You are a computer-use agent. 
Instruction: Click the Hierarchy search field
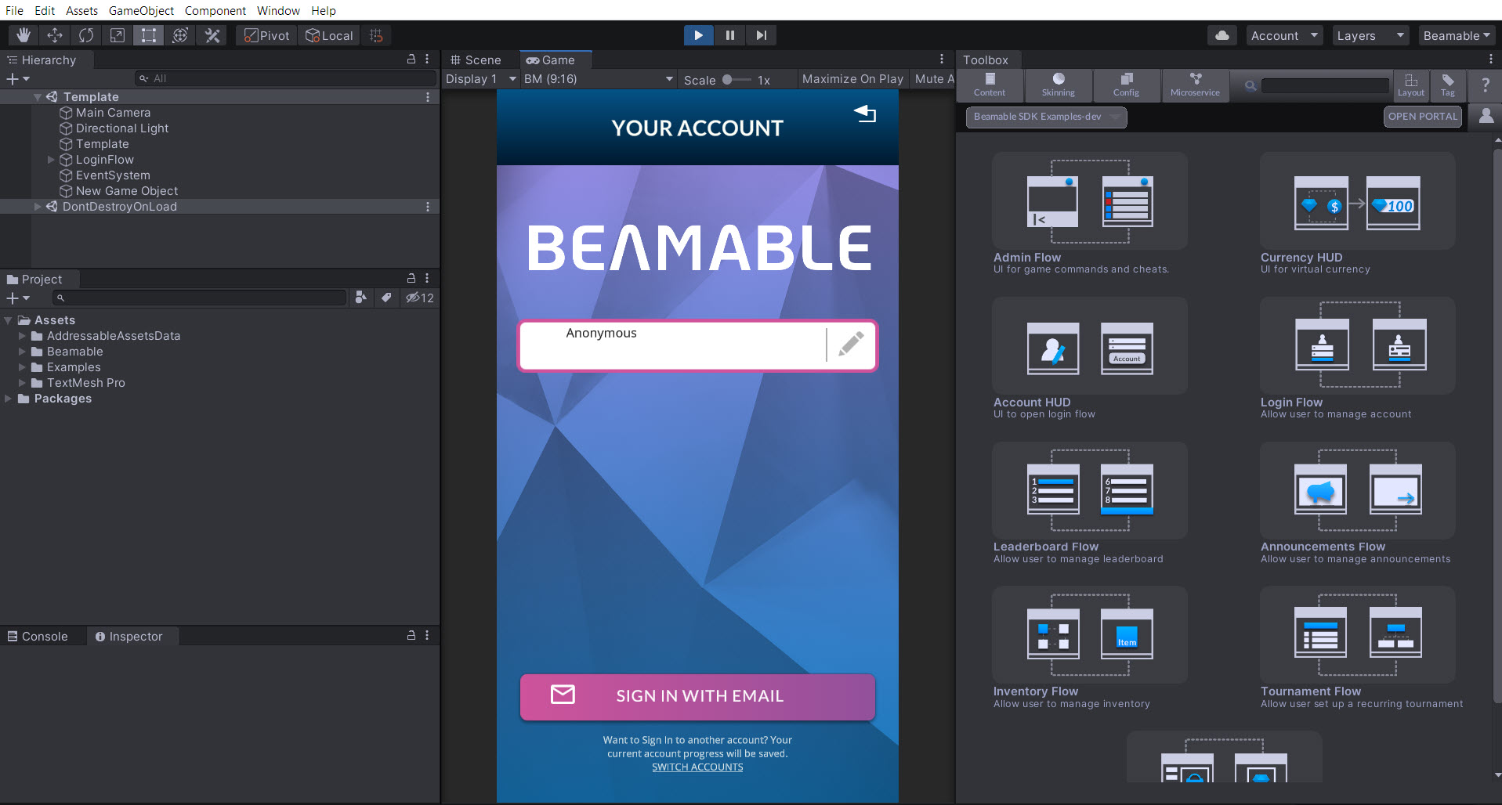(x=285, y=78)
